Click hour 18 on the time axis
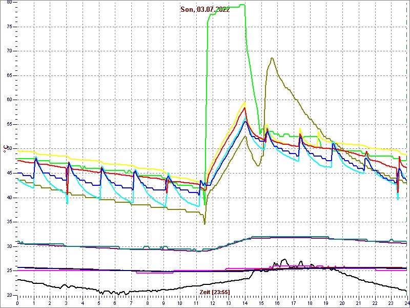Viewport: 410px width, 308px height. [x=310, y=303]
